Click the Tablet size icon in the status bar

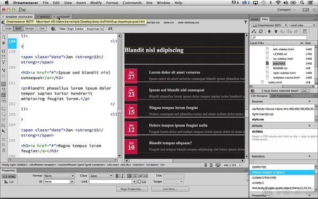point(211,165)
